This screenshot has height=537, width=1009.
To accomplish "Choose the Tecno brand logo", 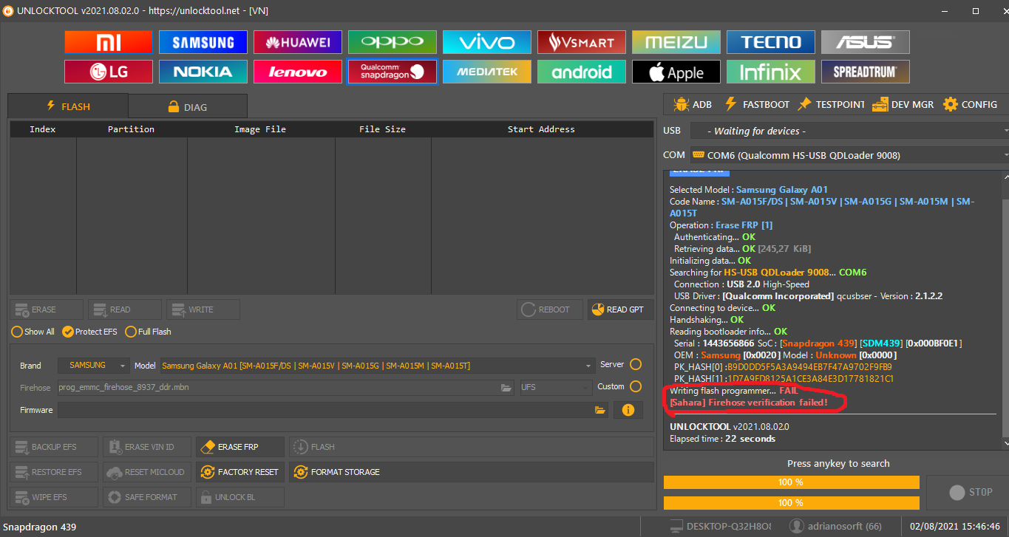I will point(771,42).
